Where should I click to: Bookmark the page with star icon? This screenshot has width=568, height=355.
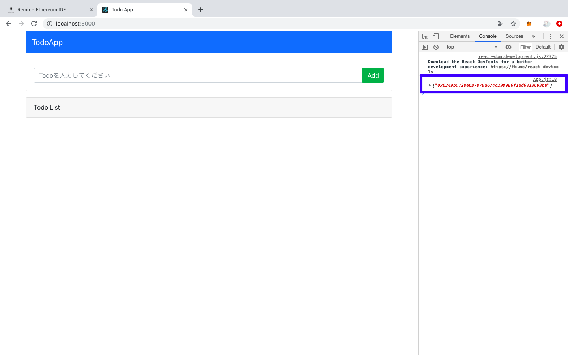point(513,24)
